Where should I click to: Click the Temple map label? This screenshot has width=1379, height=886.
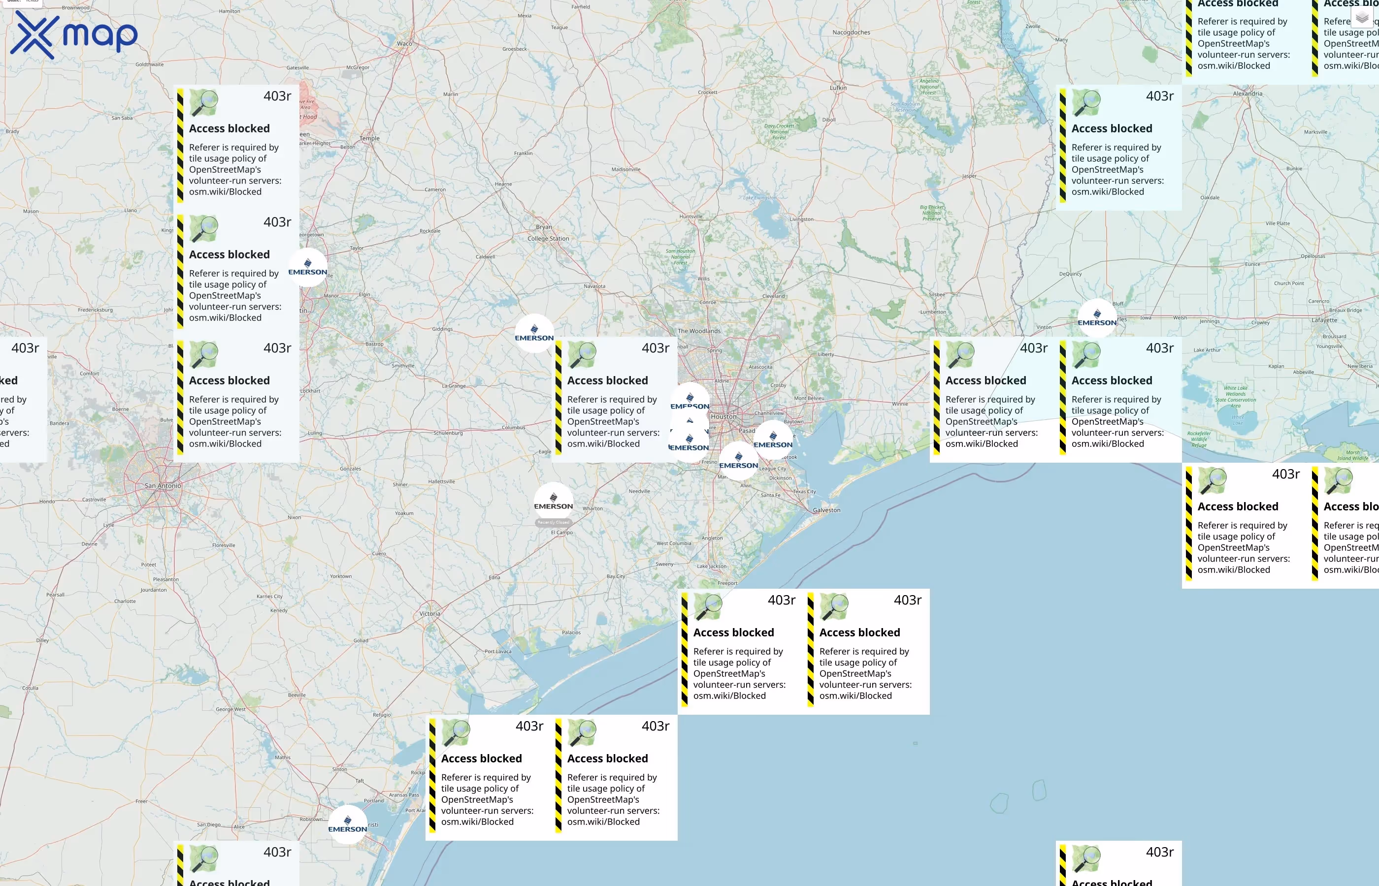pyautogui.click(x=369, y=138)
